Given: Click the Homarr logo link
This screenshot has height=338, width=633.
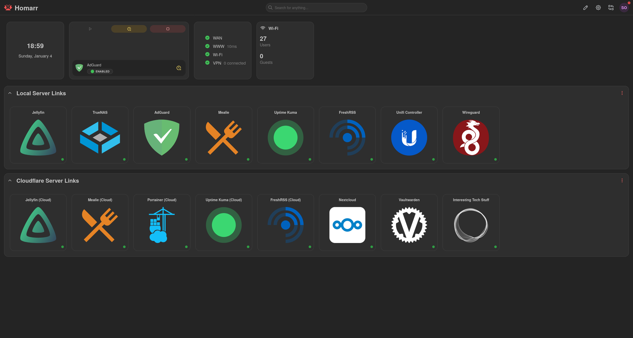Looking at the screenshot, I should coord(21,8).
